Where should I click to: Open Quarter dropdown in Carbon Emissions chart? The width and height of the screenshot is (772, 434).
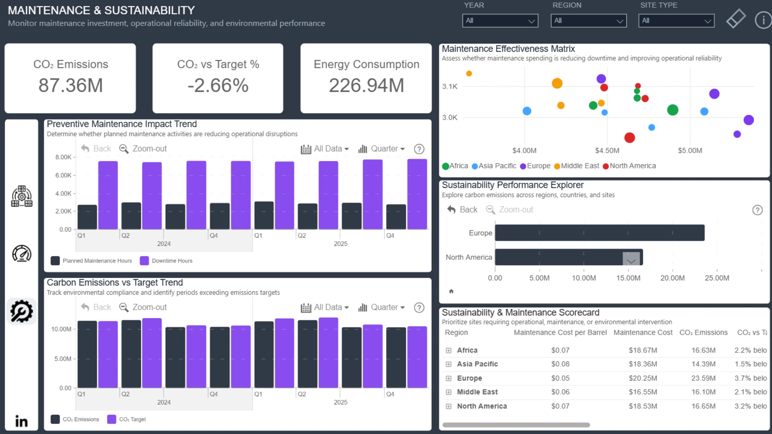382,307
